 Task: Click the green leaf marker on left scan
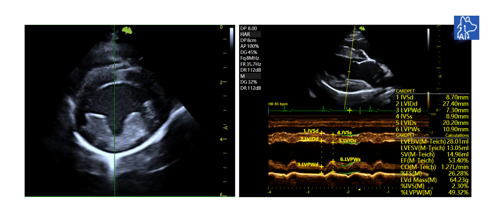click(127, 30)
